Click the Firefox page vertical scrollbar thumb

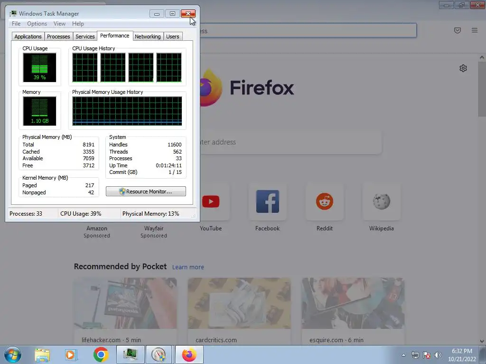(482, 89)
